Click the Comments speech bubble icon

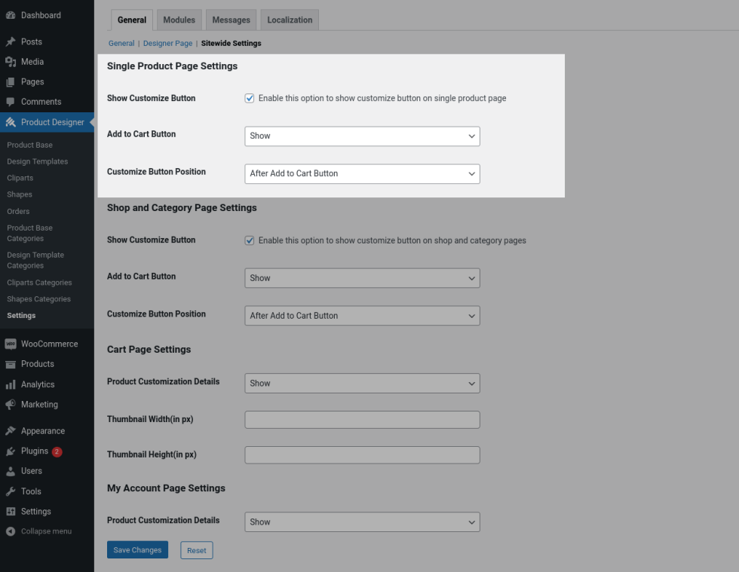[11, 102]
